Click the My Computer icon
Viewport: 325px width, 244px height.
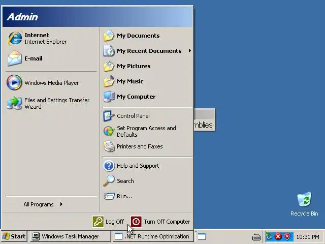pos(109,97)
